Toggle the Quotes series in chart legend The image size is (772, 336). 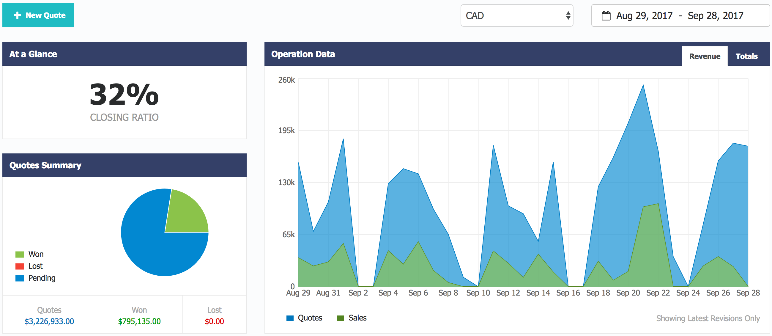click(309, 318)
